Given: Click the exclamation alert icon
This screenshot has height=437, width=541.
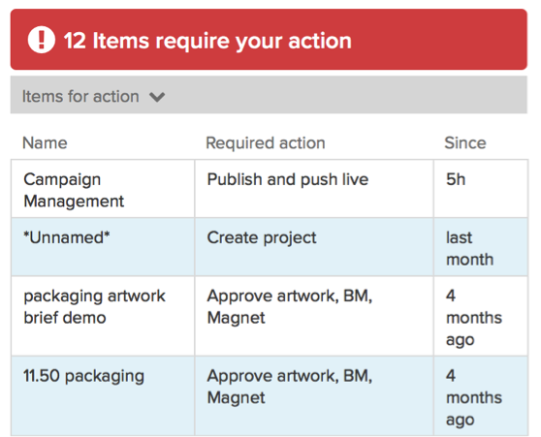Looking at the screenshot, I should [x=42, y=40].
